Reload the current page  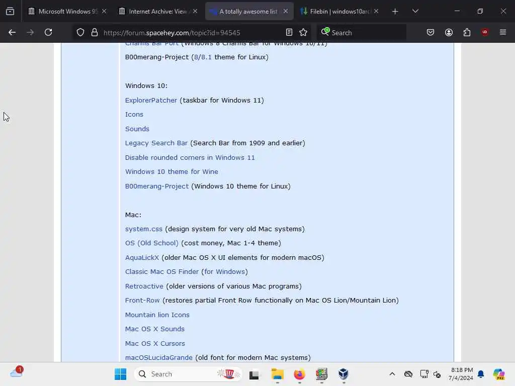(48, 32)
